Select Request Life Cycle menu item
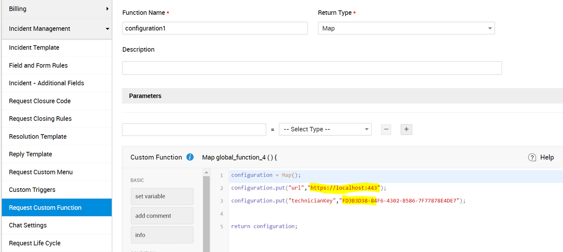This screenshot has height=252, width=563. (x=35, y=243)
